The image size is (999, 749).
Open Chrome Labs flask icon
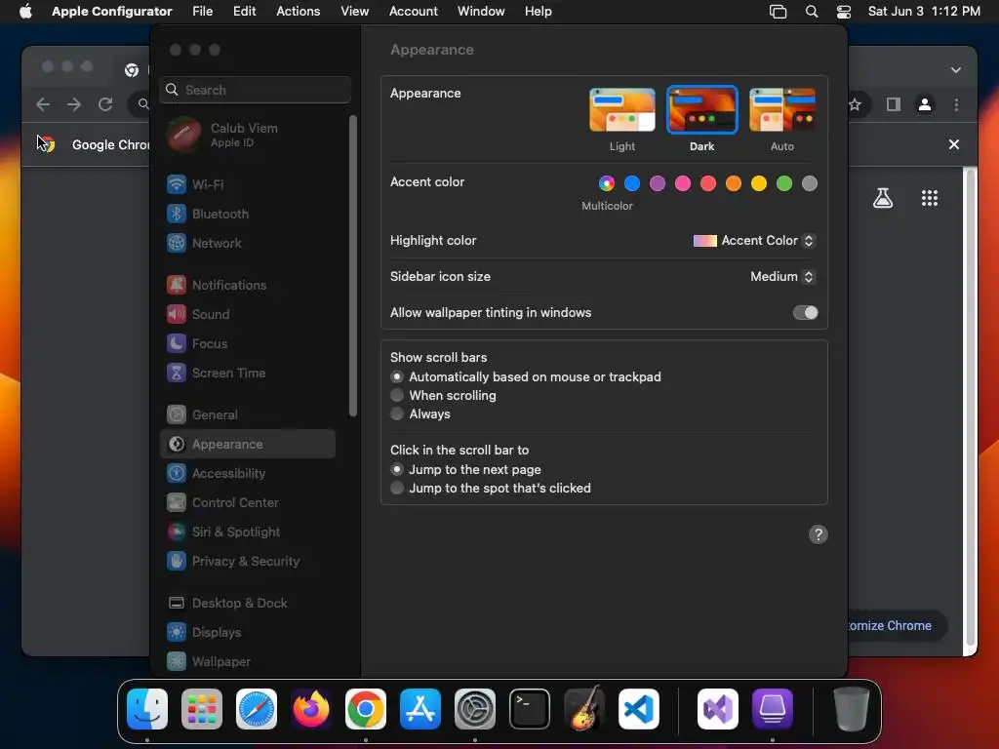tap(882, 199)
